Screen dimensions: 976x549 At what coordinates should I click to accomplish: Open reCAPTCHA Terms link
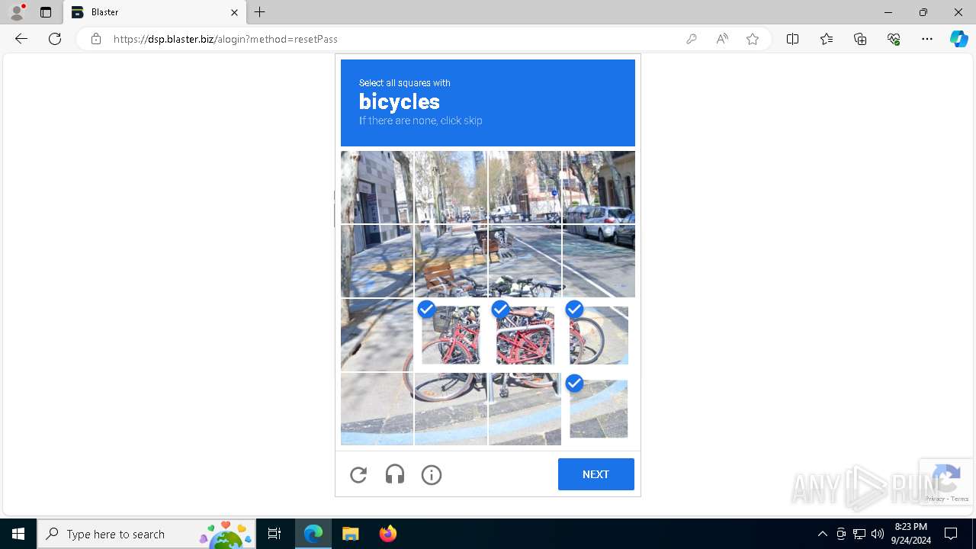(x=960, y=499)
